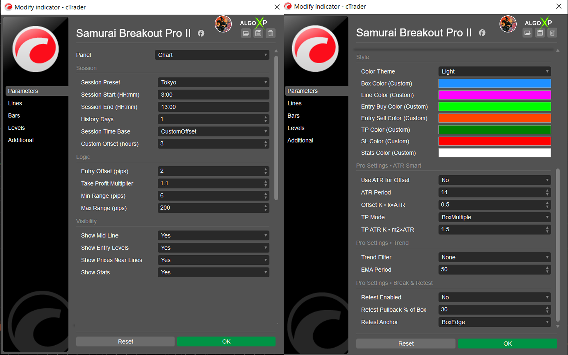
Task: Select Lines tab in left window
Action: pyautogui.click(x=15, y=103)
